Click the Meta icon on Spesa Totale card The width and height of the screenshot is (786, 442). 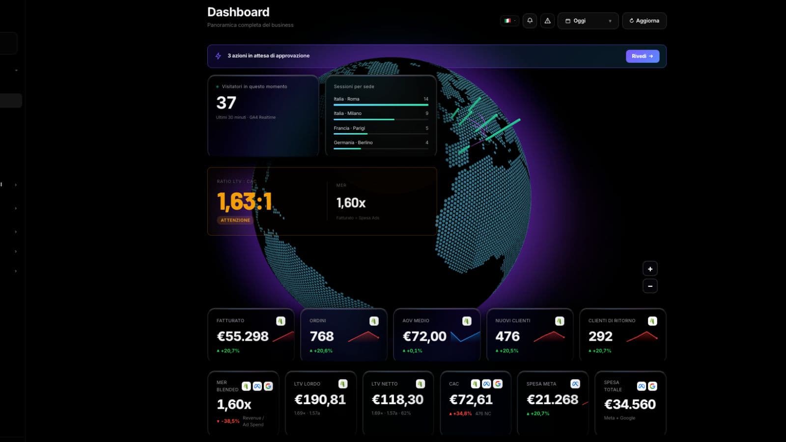[x=641, y=386]
